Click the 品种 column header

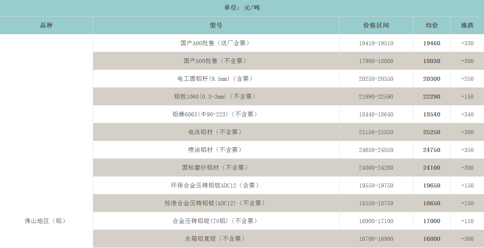(46, 25)
